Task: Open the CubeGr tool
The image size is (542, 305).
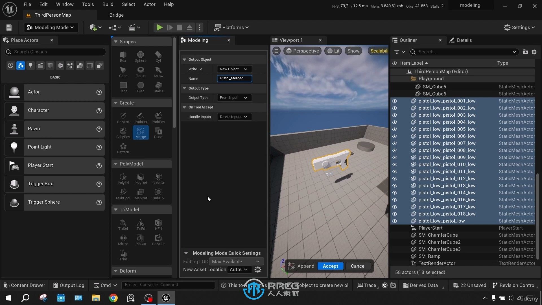Action: [x=158, y=179]
